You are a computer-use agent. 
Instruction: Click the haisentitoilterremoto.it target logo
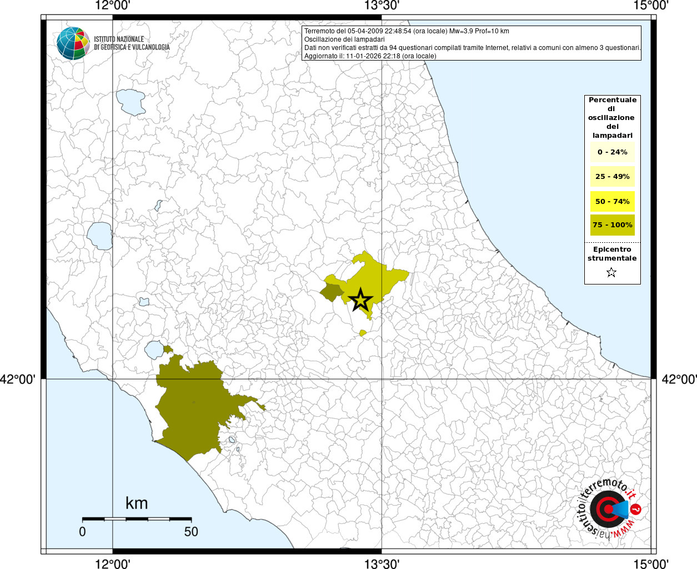pyautogui.click(x=610, y=510)
